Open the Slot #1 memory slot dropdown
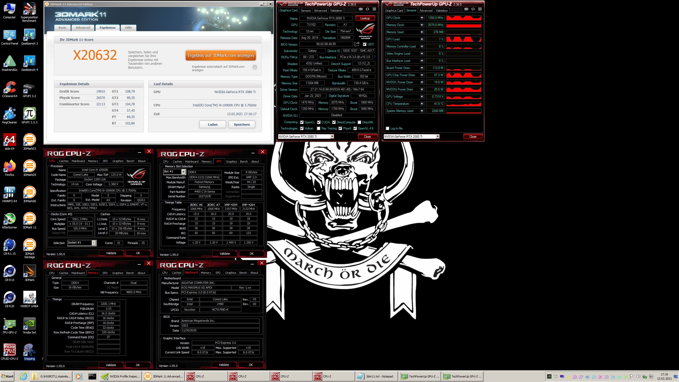This screenshot has height=382, width=679. 183,172
